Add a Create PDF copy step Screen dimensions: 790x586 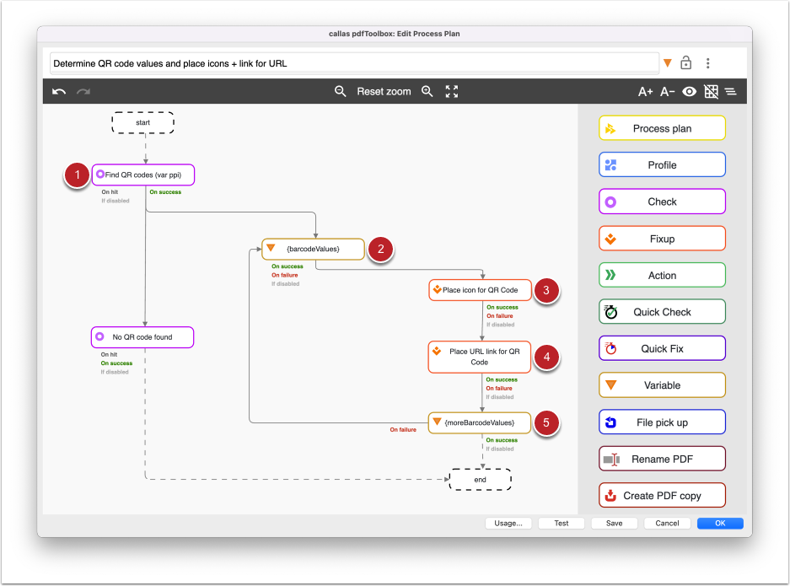(x=662, y=496)
